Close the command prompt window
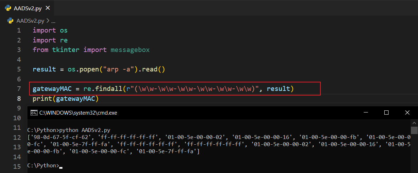 point(407,113)
